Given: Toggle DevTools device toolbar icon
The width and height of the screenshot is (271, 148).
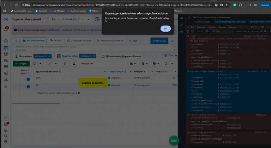Looking at the screenshot, I should click(192, 27).
